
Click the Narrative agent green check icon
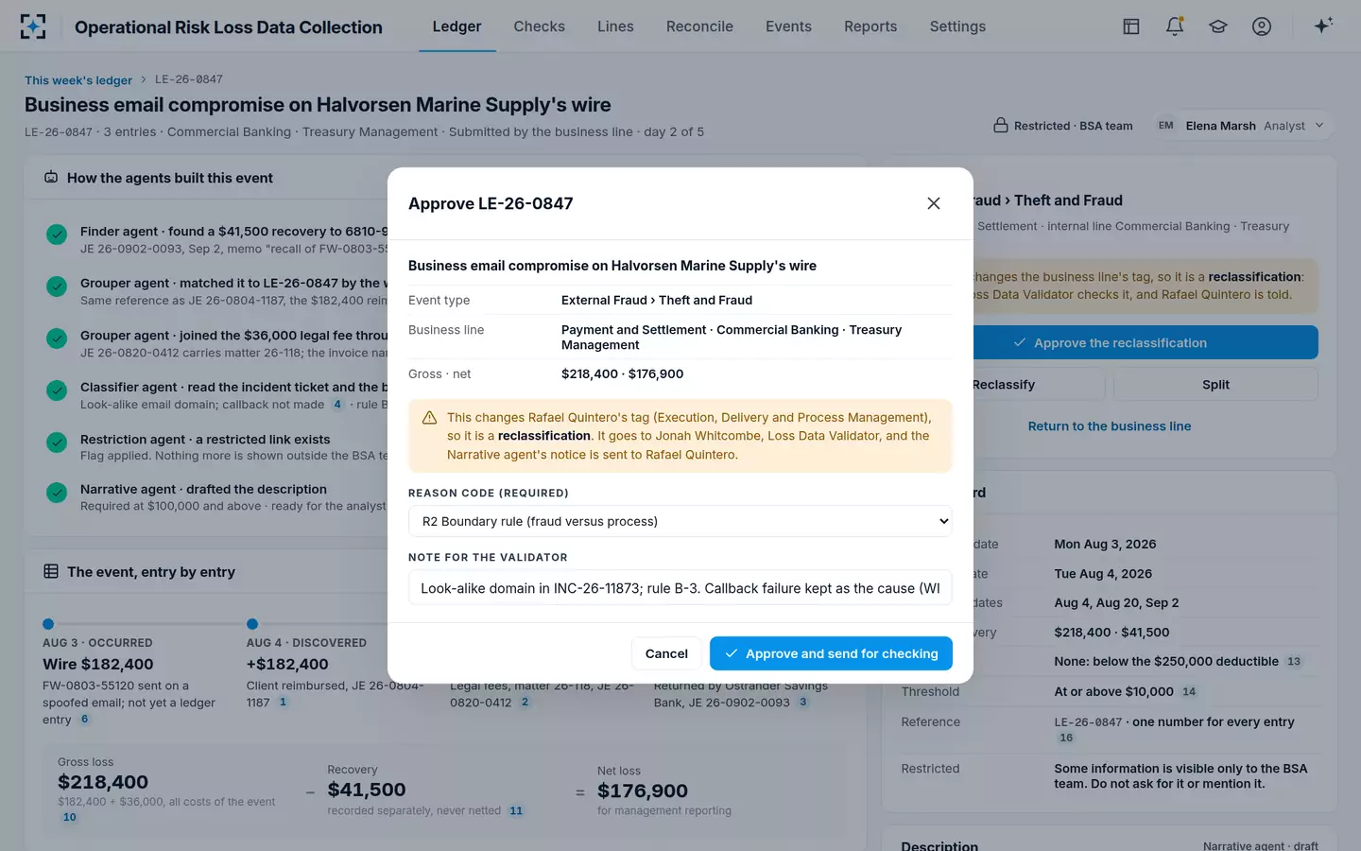coord(57,492)
